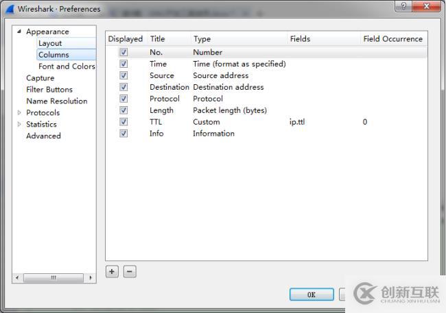
Task: Click the sidebar horizontal scrollbar thumb
Action: [x=54, y=277]
